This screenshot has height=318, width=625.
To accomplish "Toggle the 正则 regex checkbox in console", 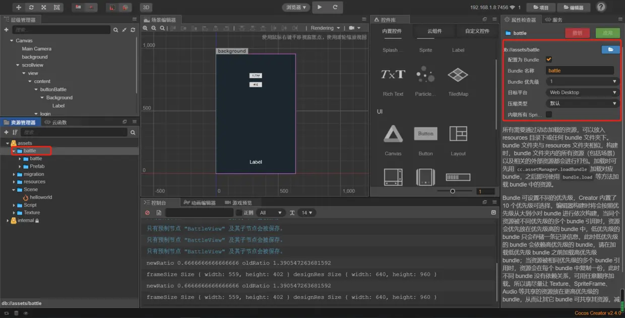I will click(239, 213).
